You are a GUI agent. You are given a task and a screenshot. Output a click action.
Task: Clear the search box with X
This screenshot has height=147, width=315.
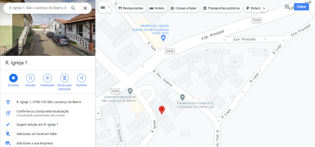pos(85,8)
